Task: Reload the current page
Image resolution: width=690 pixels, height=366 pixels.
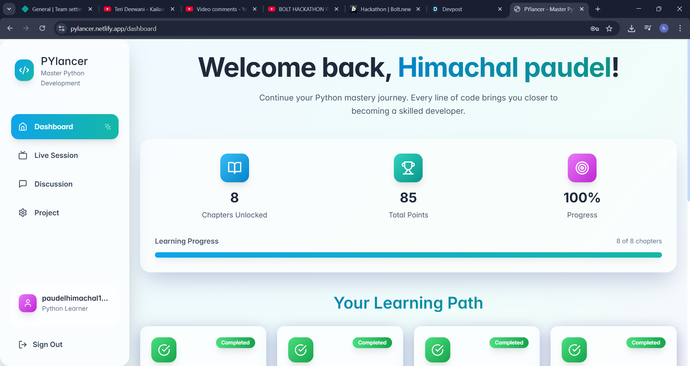Action: (x=42, y=28)
